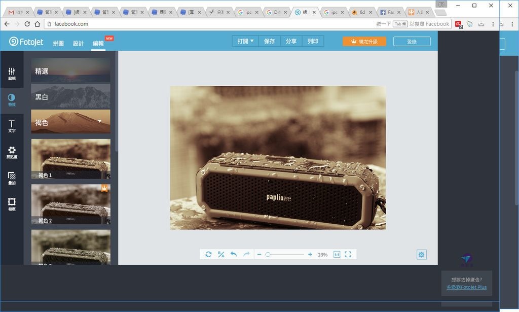Switch to the Facebook browser tab
The image size is (519, 312).
(x=390, y=12)
